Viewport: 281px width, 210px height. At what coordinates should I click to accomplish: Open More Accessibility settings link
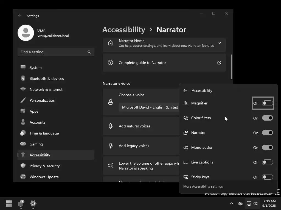point(203,186)
